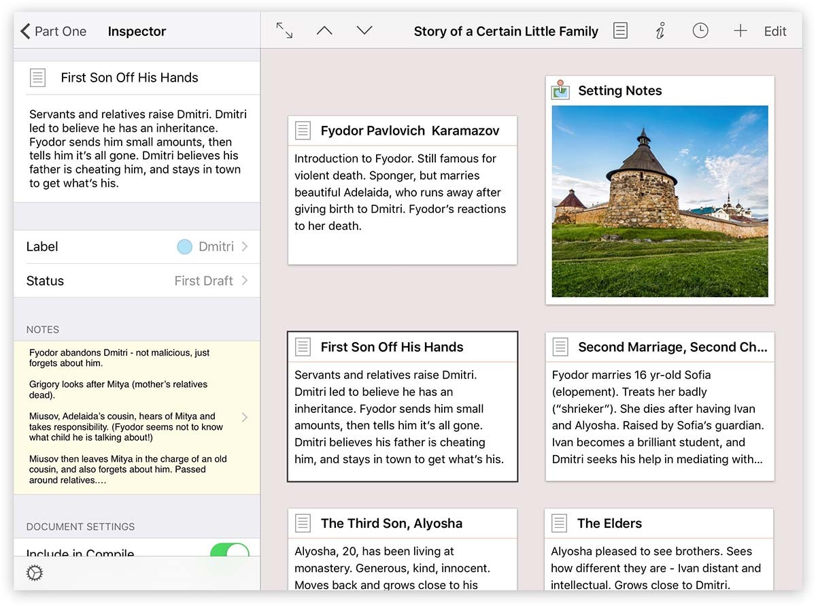
Task: Open settings gear at bottom of Inspector
Action: point(35,573)
